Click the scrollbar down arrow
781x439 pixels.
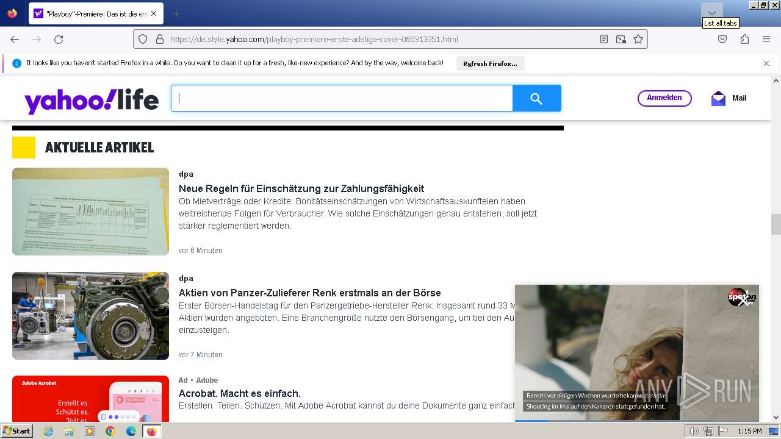pos(776,418)
